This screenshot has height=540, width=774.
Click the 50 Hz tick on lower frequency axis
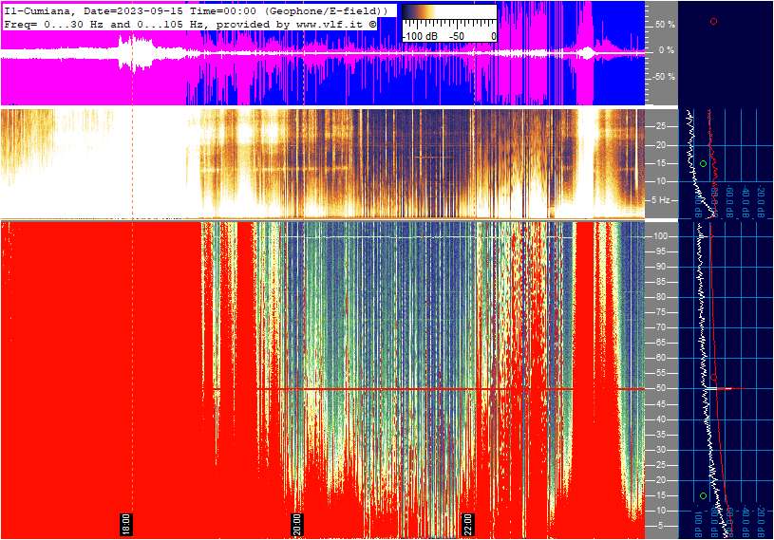[660, 388]
